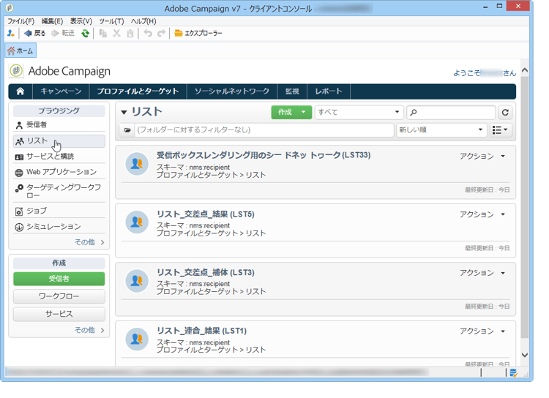Click the ワークフロー create button
This screenshot has width=549, height=398.
pyautogui.click(x=59, y=296)
